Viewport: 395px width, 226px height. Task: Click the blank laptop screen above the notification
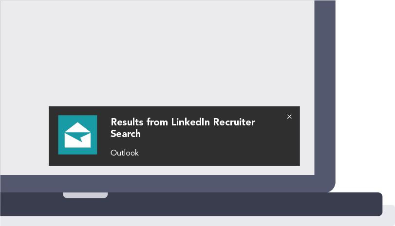157,53
